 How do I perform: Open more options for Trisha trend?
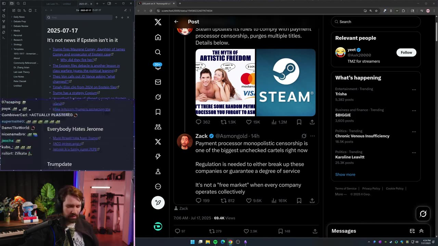[x=414, y=90]
